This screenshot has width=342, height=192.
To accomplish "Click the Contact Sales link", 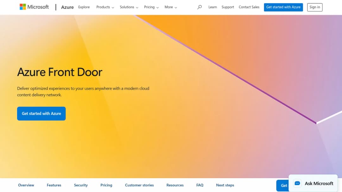I will point(249,7).
